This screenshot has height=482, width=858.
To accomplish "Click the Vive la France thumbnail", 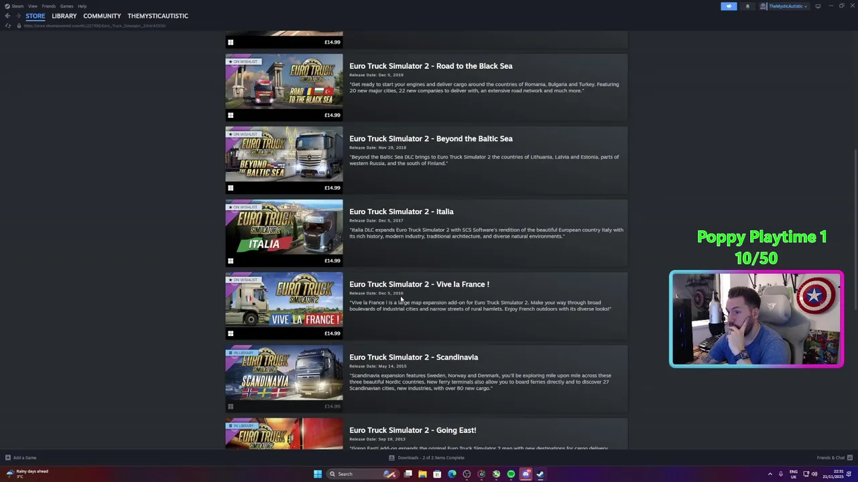I will pos(284,301).
